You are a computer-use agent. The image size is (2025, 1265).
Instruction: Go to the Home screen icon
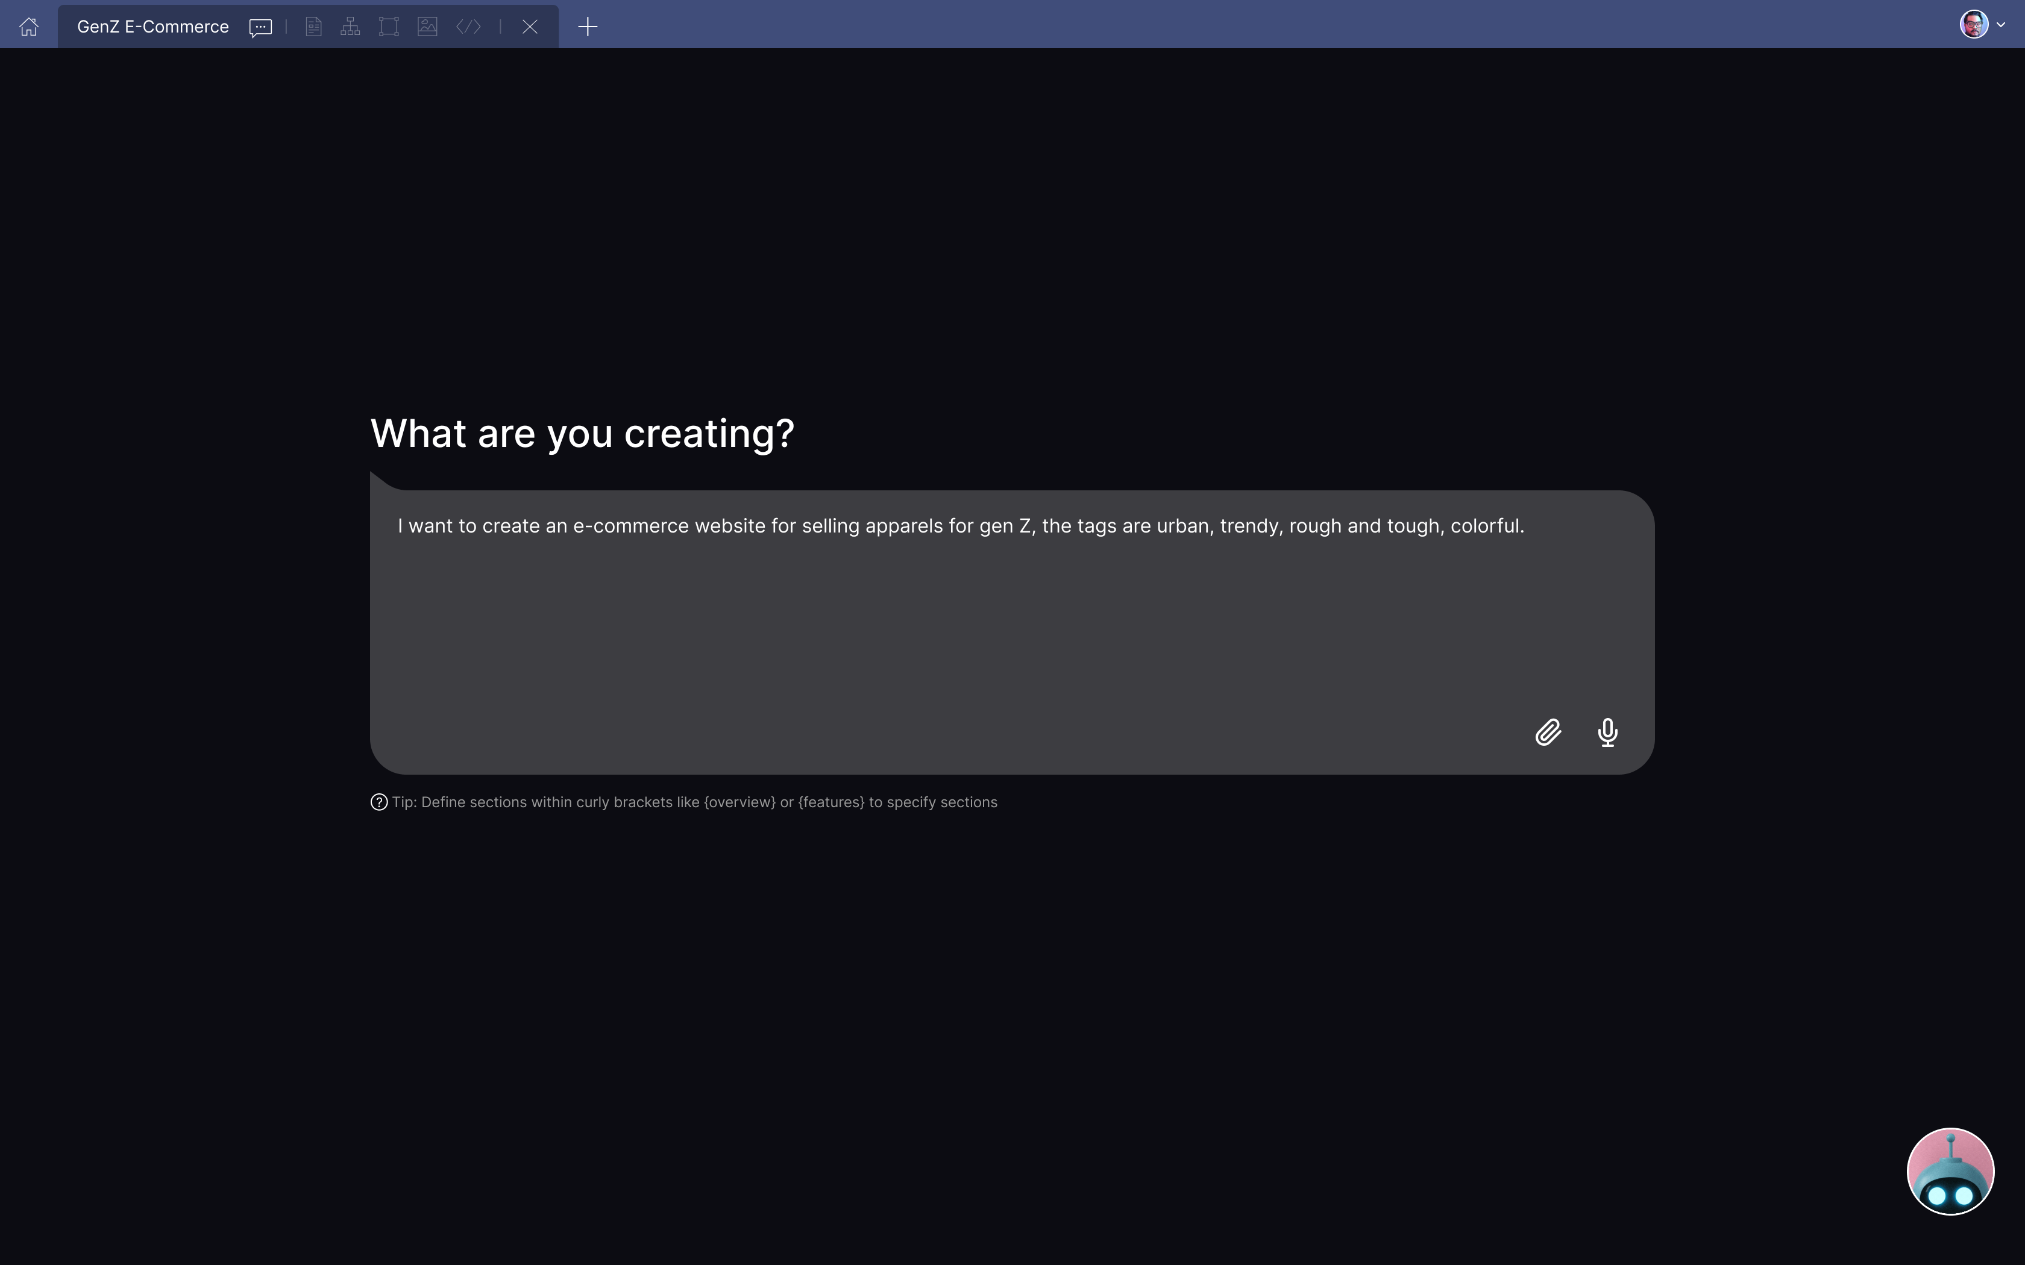point(30,27)
